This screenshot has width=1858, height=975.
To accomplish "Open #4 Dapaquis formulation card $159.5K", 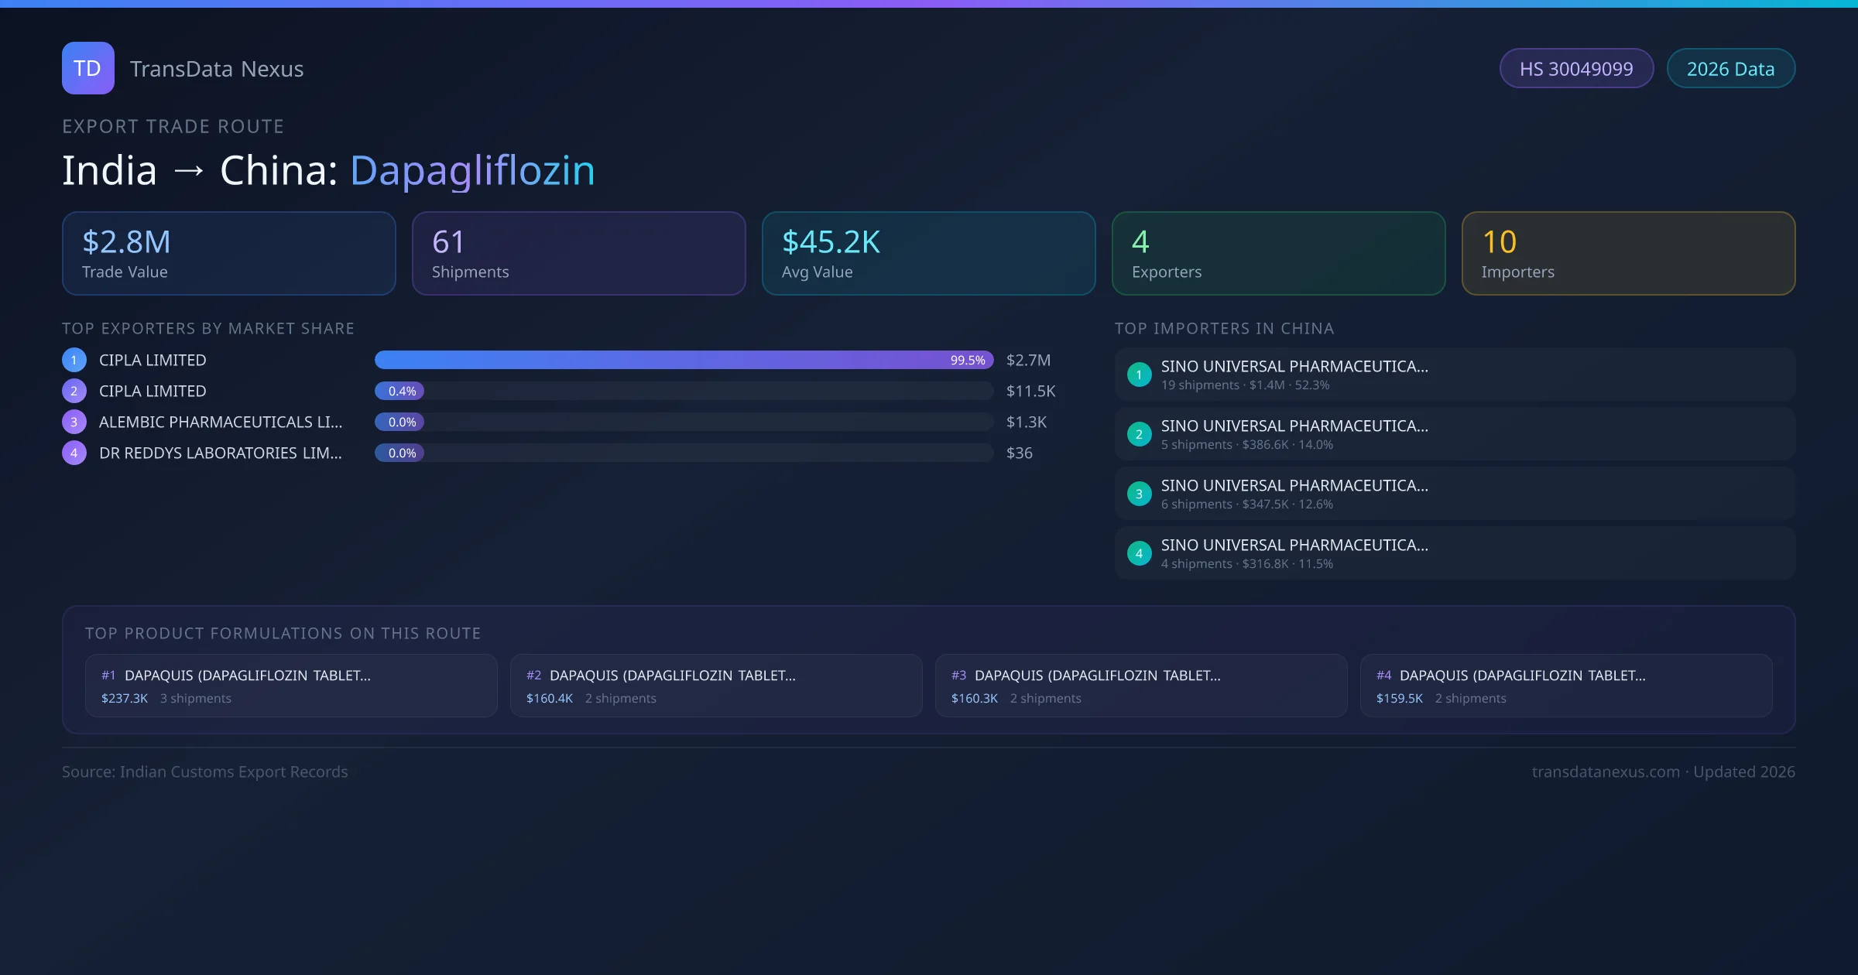I will 1565,686.
